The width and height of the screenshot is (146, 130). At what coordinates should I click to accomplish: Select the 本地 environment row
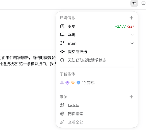tap(97, 35)
